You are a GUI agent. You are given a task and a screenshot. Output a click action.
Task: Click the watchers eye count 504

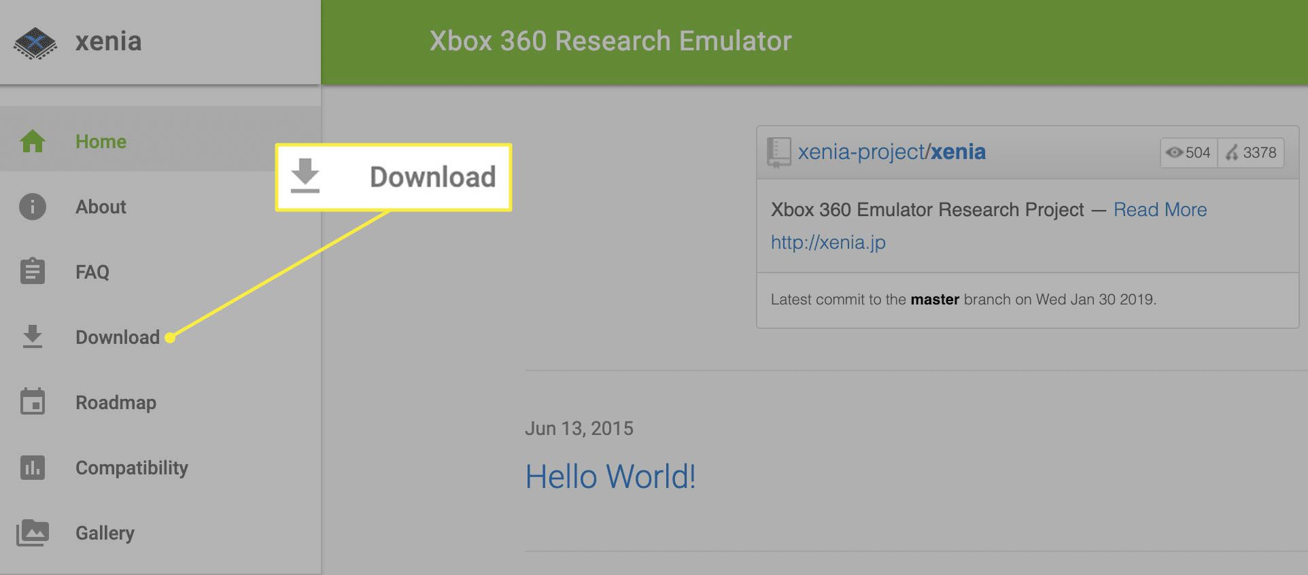[1188, 153]
